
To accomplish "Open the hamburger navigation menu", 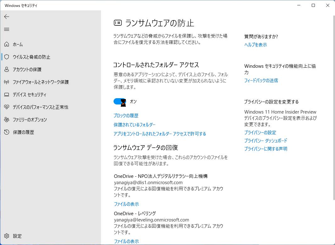I will click(x=7, y=29).
